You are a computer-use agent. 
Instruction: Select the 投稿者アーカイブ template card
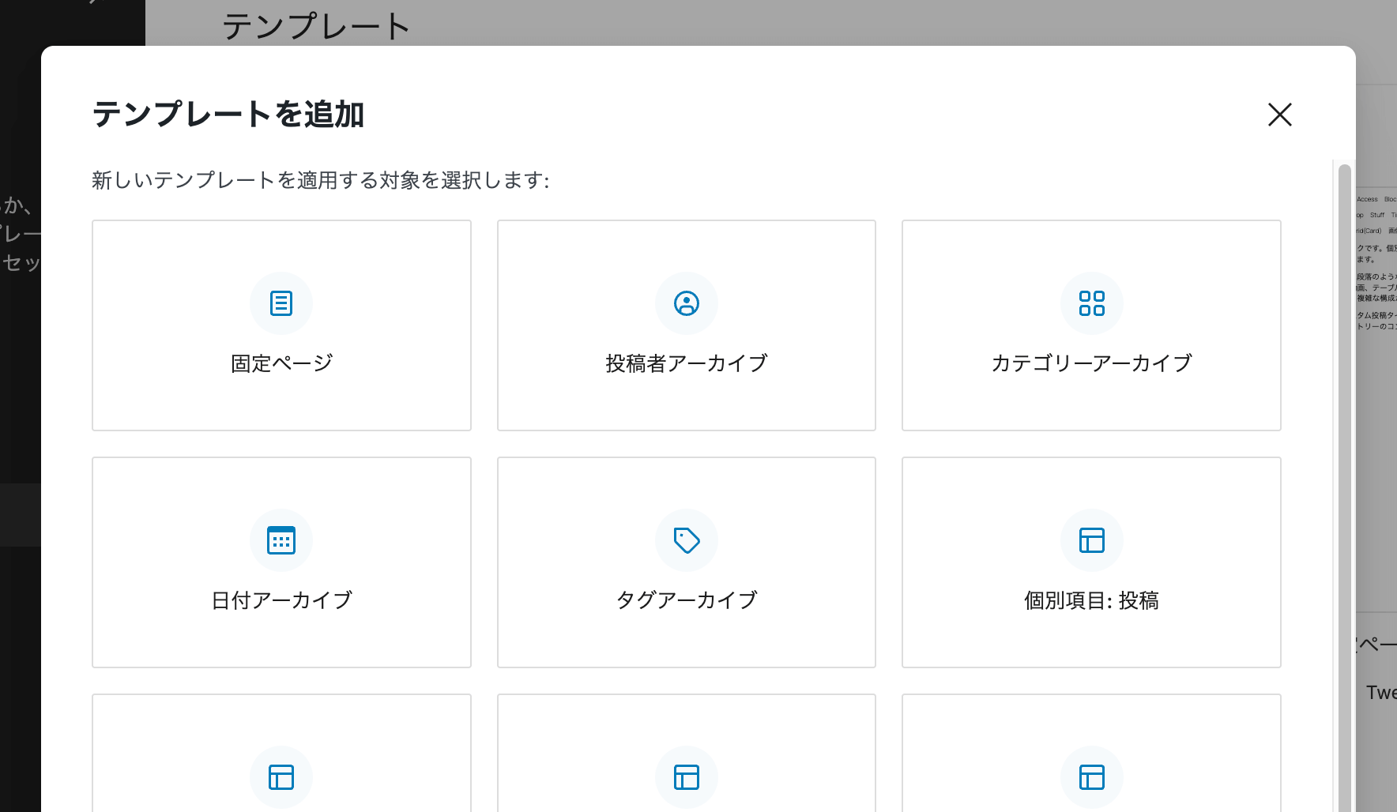point(686,325)
